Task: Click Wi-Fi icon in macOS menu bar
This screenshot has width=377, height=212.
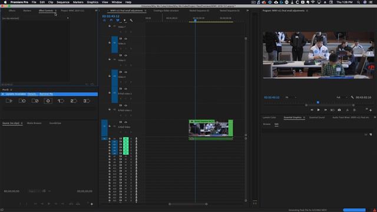Action: (313, 2)
